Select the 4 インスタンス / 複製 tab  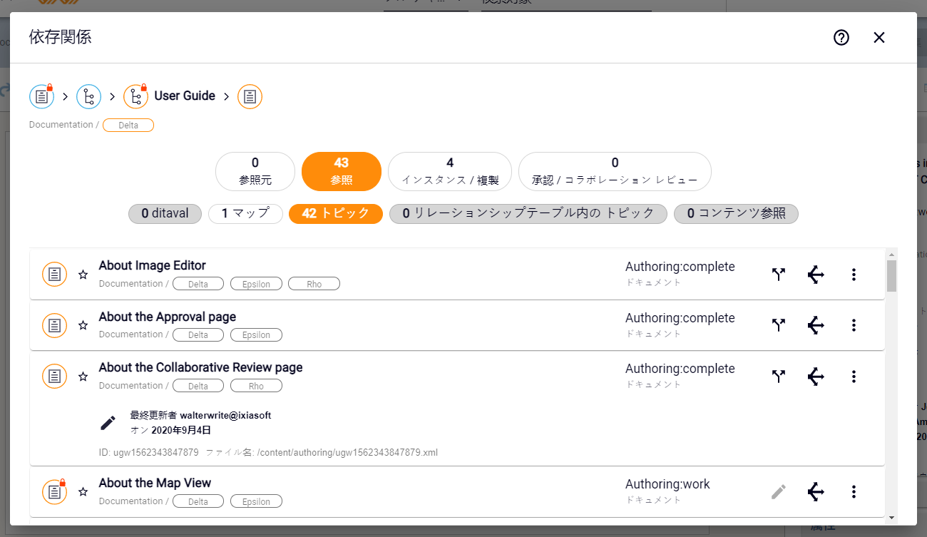pyautogui.click(x=450, y=171)
